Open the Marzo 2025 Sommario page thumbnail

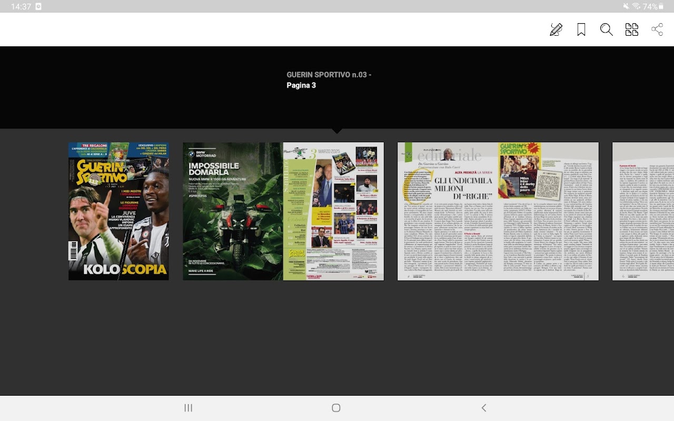tap(333, 211)
